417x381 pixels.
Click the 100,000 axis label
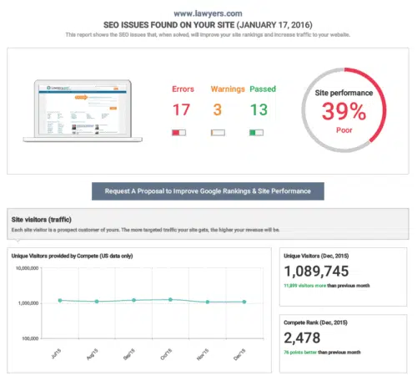pos(30,338)
